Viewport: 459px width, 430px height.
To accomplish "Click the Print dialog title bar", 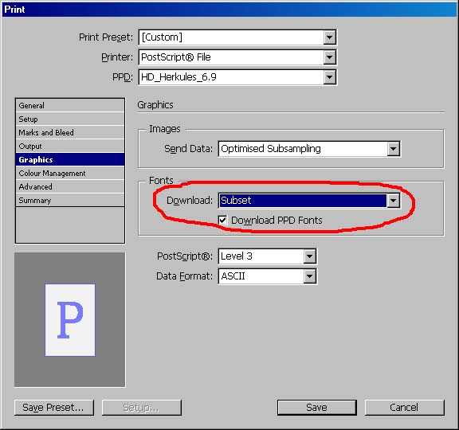I will point(229,10).
